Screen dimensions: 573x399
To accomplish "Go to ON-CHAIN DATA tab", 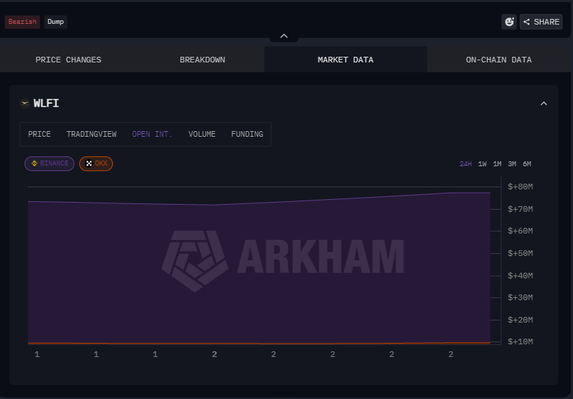I will (499, 60).
